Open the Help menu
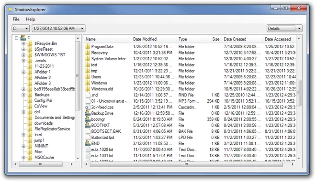This screenshot has height=182, width=316. tap(31, 19)
